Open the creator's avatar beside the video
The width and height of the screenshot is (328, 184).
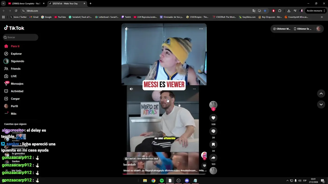pyautogui.click(x=213, y=105)
